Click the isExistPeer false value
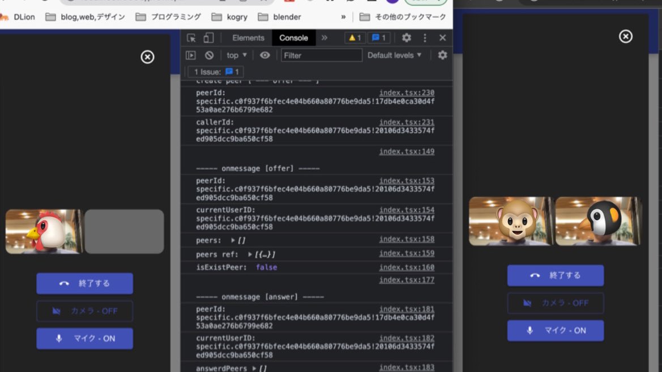The width and height of the screenshot is (662, 372). pos(266,267)
